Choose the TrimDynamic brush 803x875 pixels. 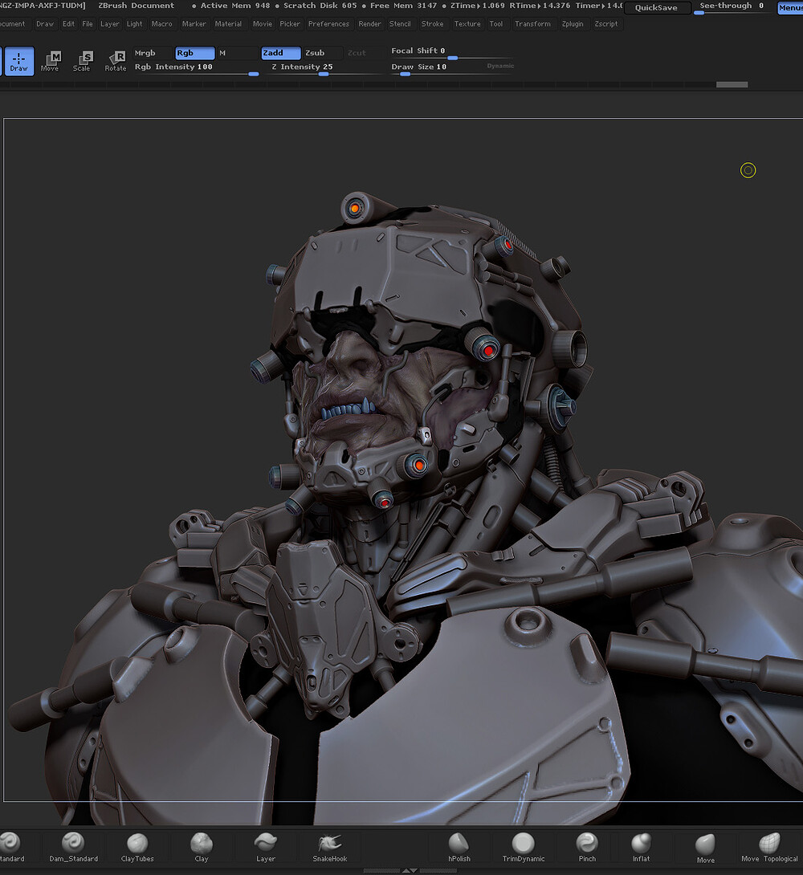coord(524,847)
